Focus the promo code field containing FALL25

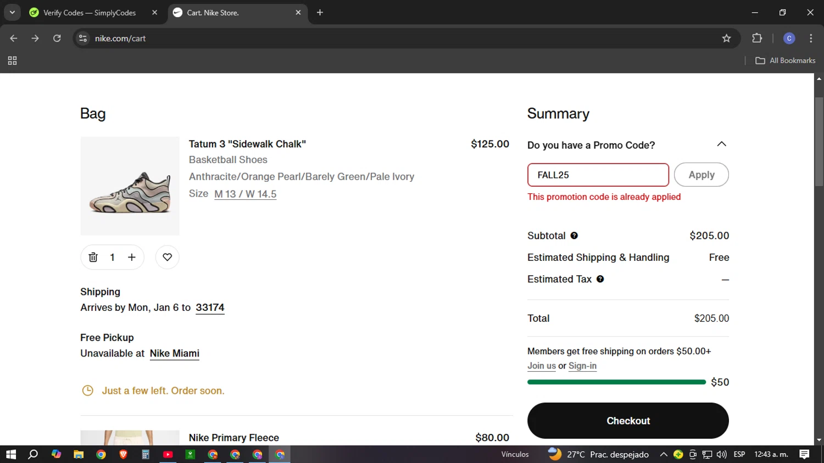[598, 175]
